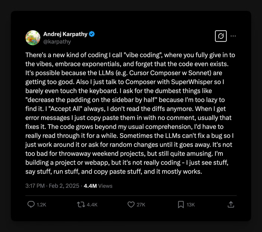Click the Grok explain-post icon
The height and width of the screenshot is (232, 262).
(221, 36)
